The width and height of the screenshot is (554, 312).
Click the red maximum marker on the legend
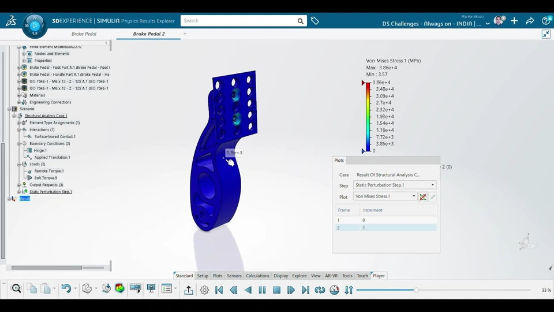(x=363, y=83)
